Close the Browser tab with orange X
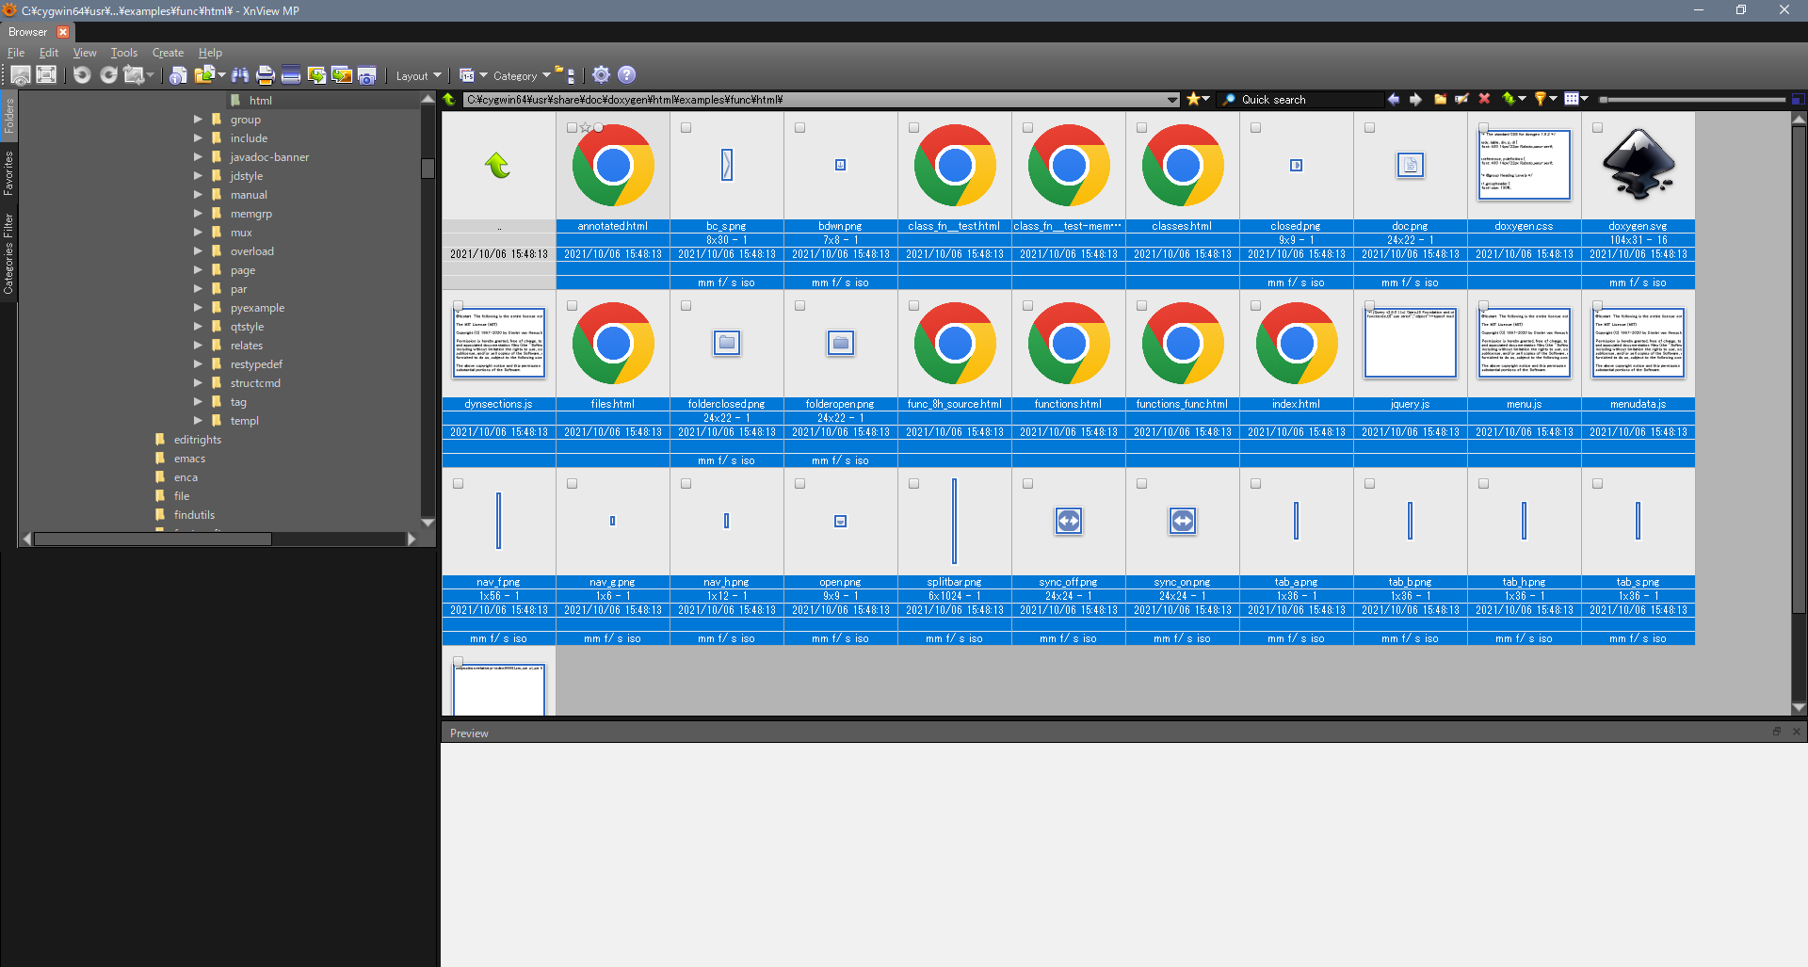The width and height of the screenshot is (1808, 967). click(x=63, y=32)
